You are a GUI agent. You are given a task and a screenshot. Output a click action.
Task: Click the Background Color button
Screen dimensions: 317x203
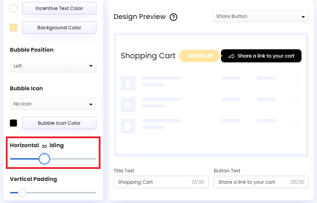tap(59, 28)
